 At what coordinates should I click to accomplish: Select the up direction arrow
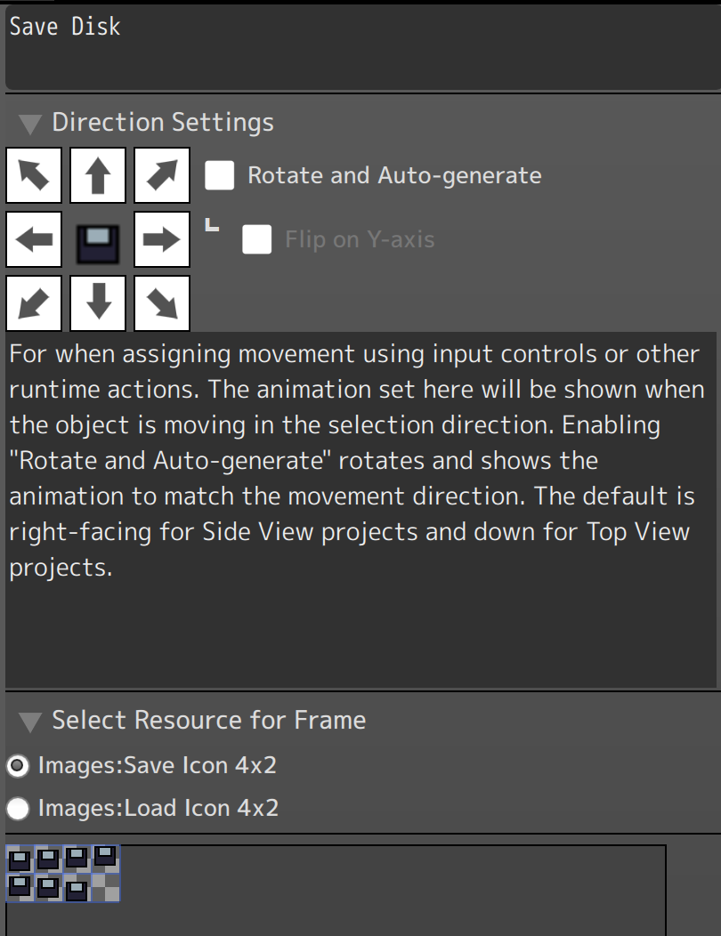98,175
